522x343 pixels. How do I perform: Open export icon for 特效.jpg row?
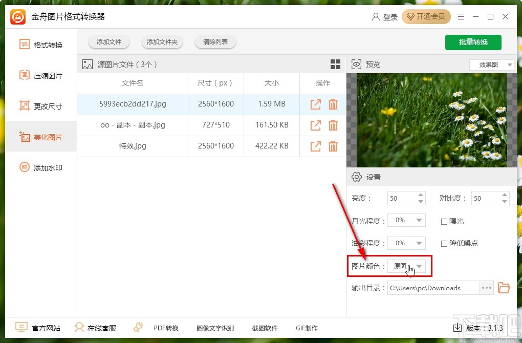coord(315,146)
